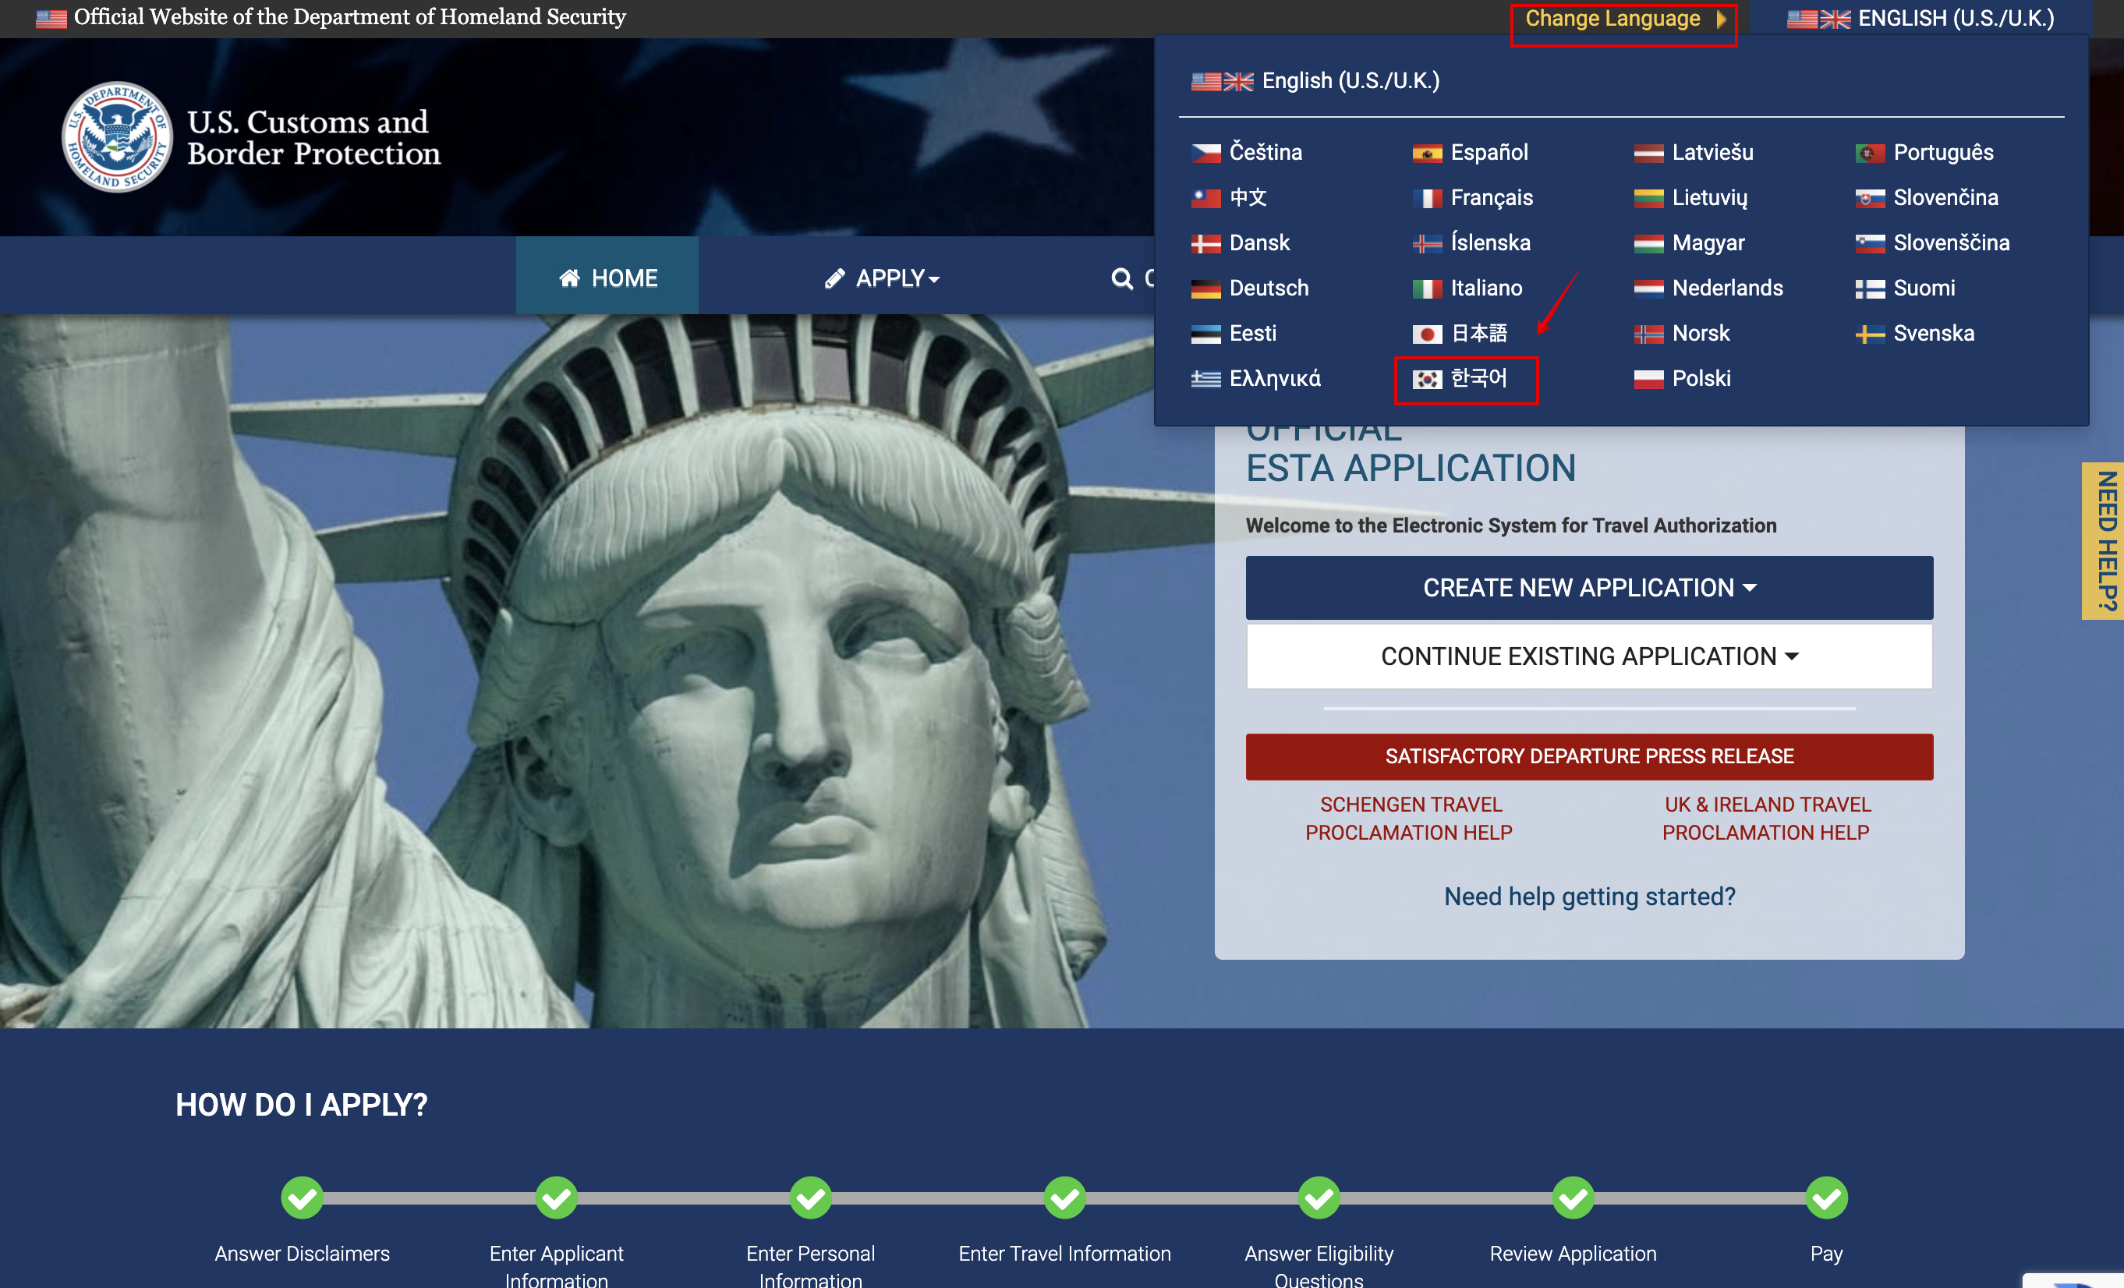Open Schengen Travel Proclamation Help link

coord(1408,817)
